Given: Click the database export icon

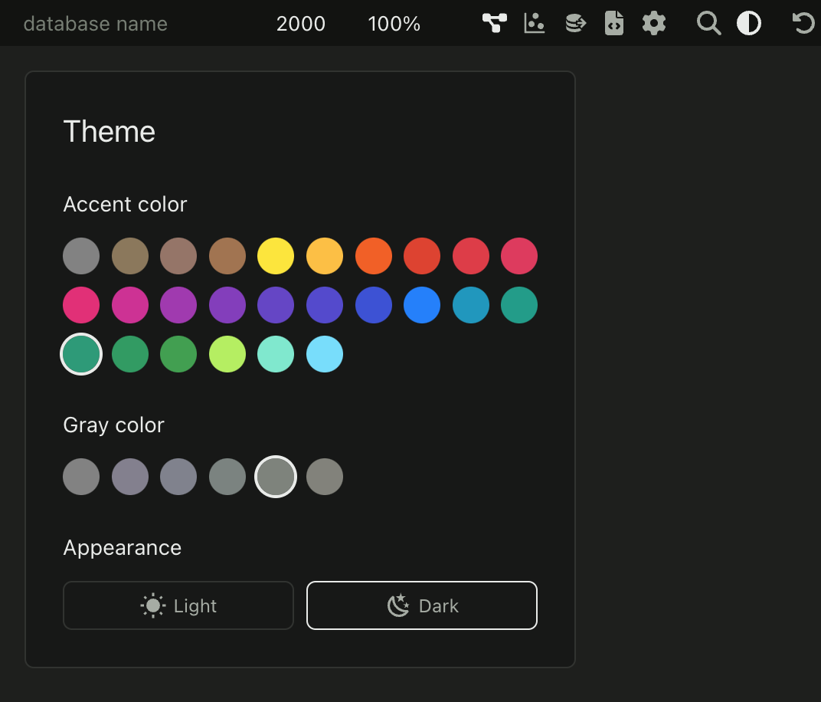Looking at the screenshot, I should pos(574,23).
